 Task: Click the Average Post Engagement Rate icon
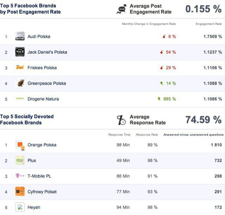[x=121, y=9]
